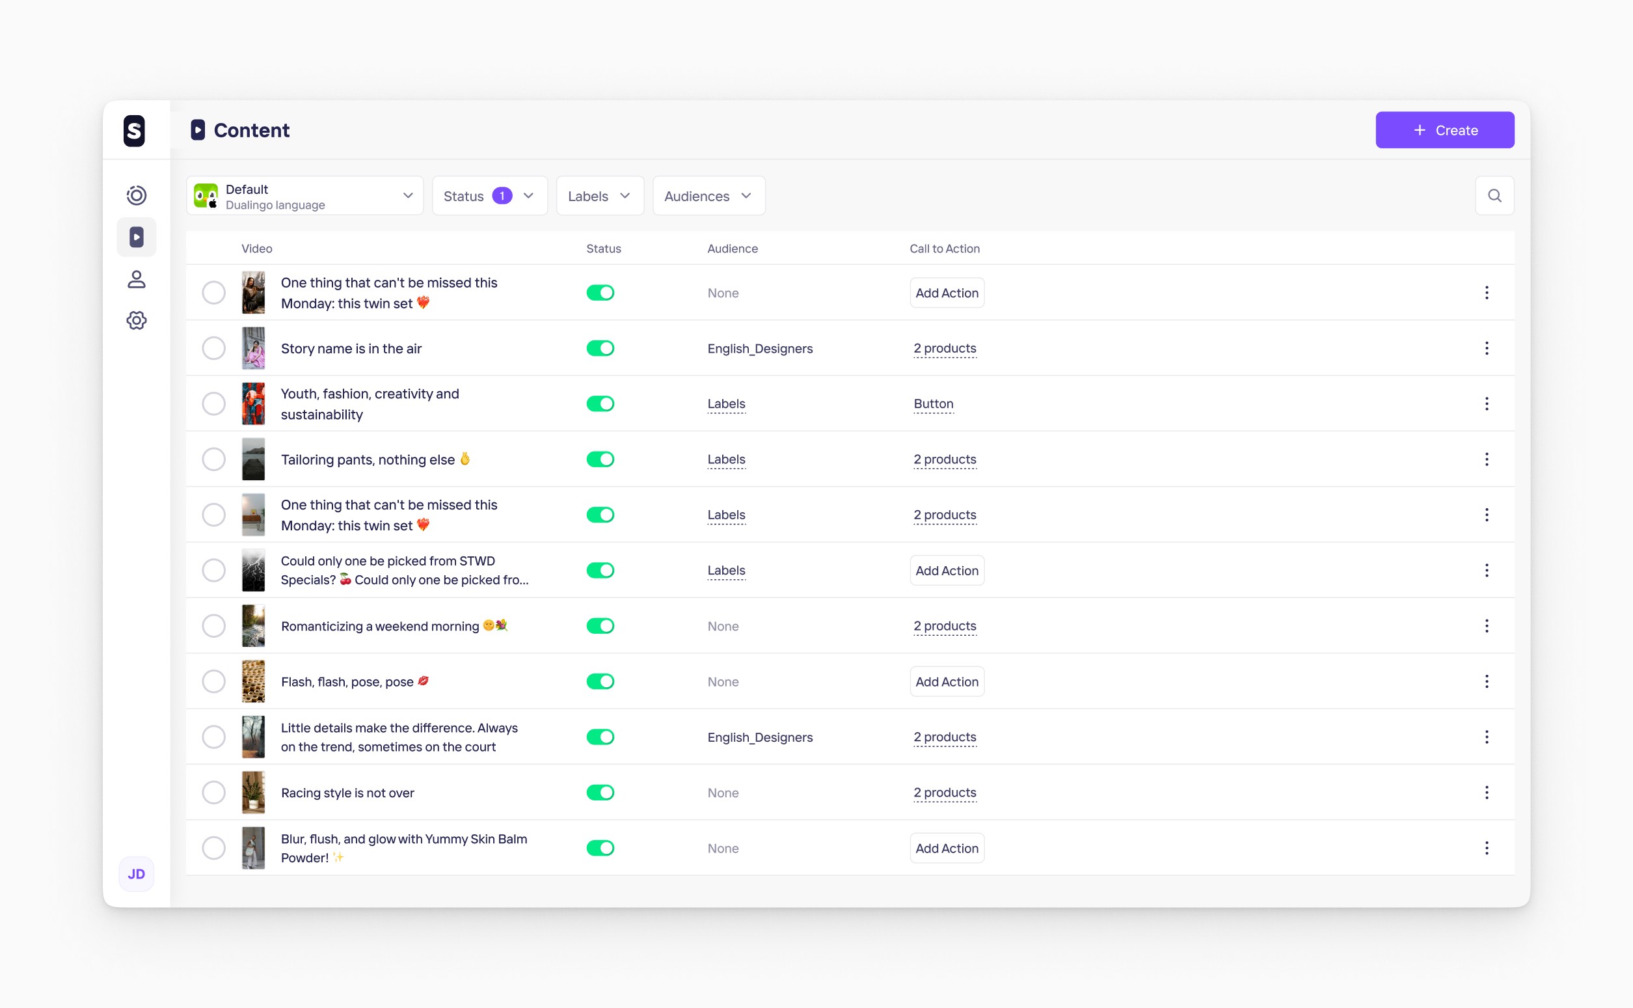Screen dimensions: 1633x1008
Task: Expand the Labels filter dropdown
Action: (x=600, y=195)
